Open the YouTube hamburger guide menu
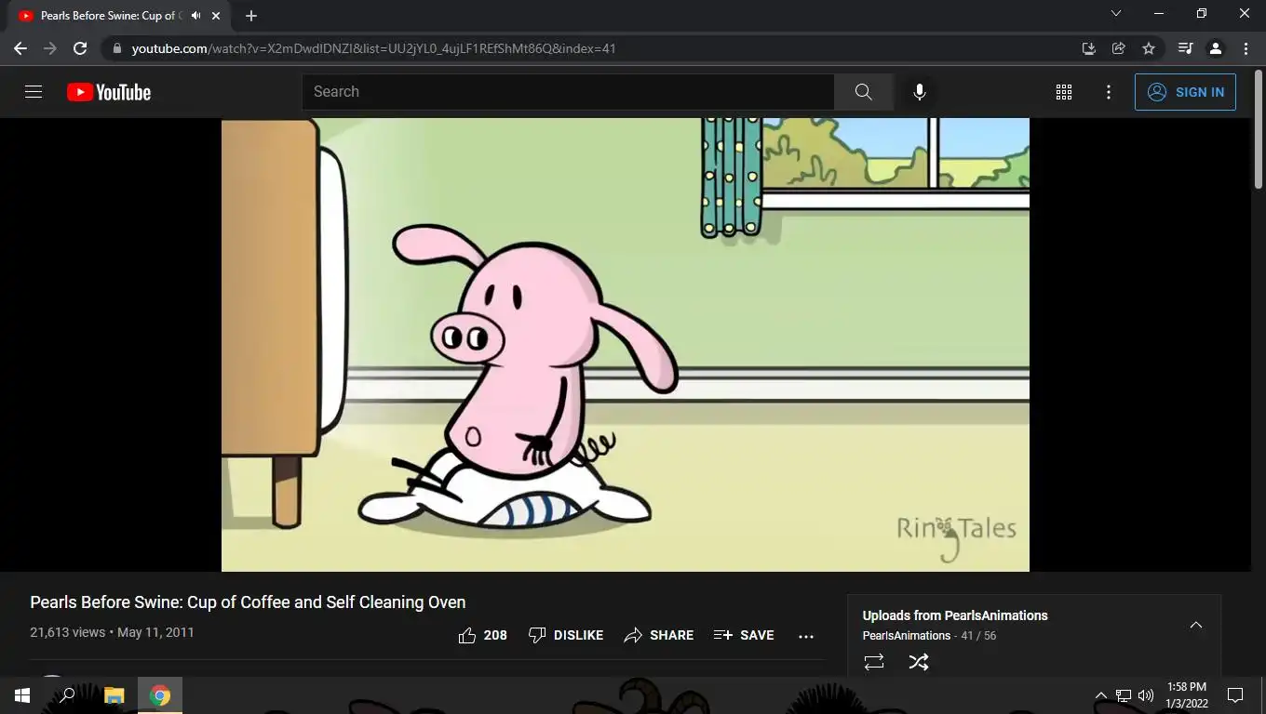The height and width of the screenshot is (714, 1266). [x=34, y=92]
